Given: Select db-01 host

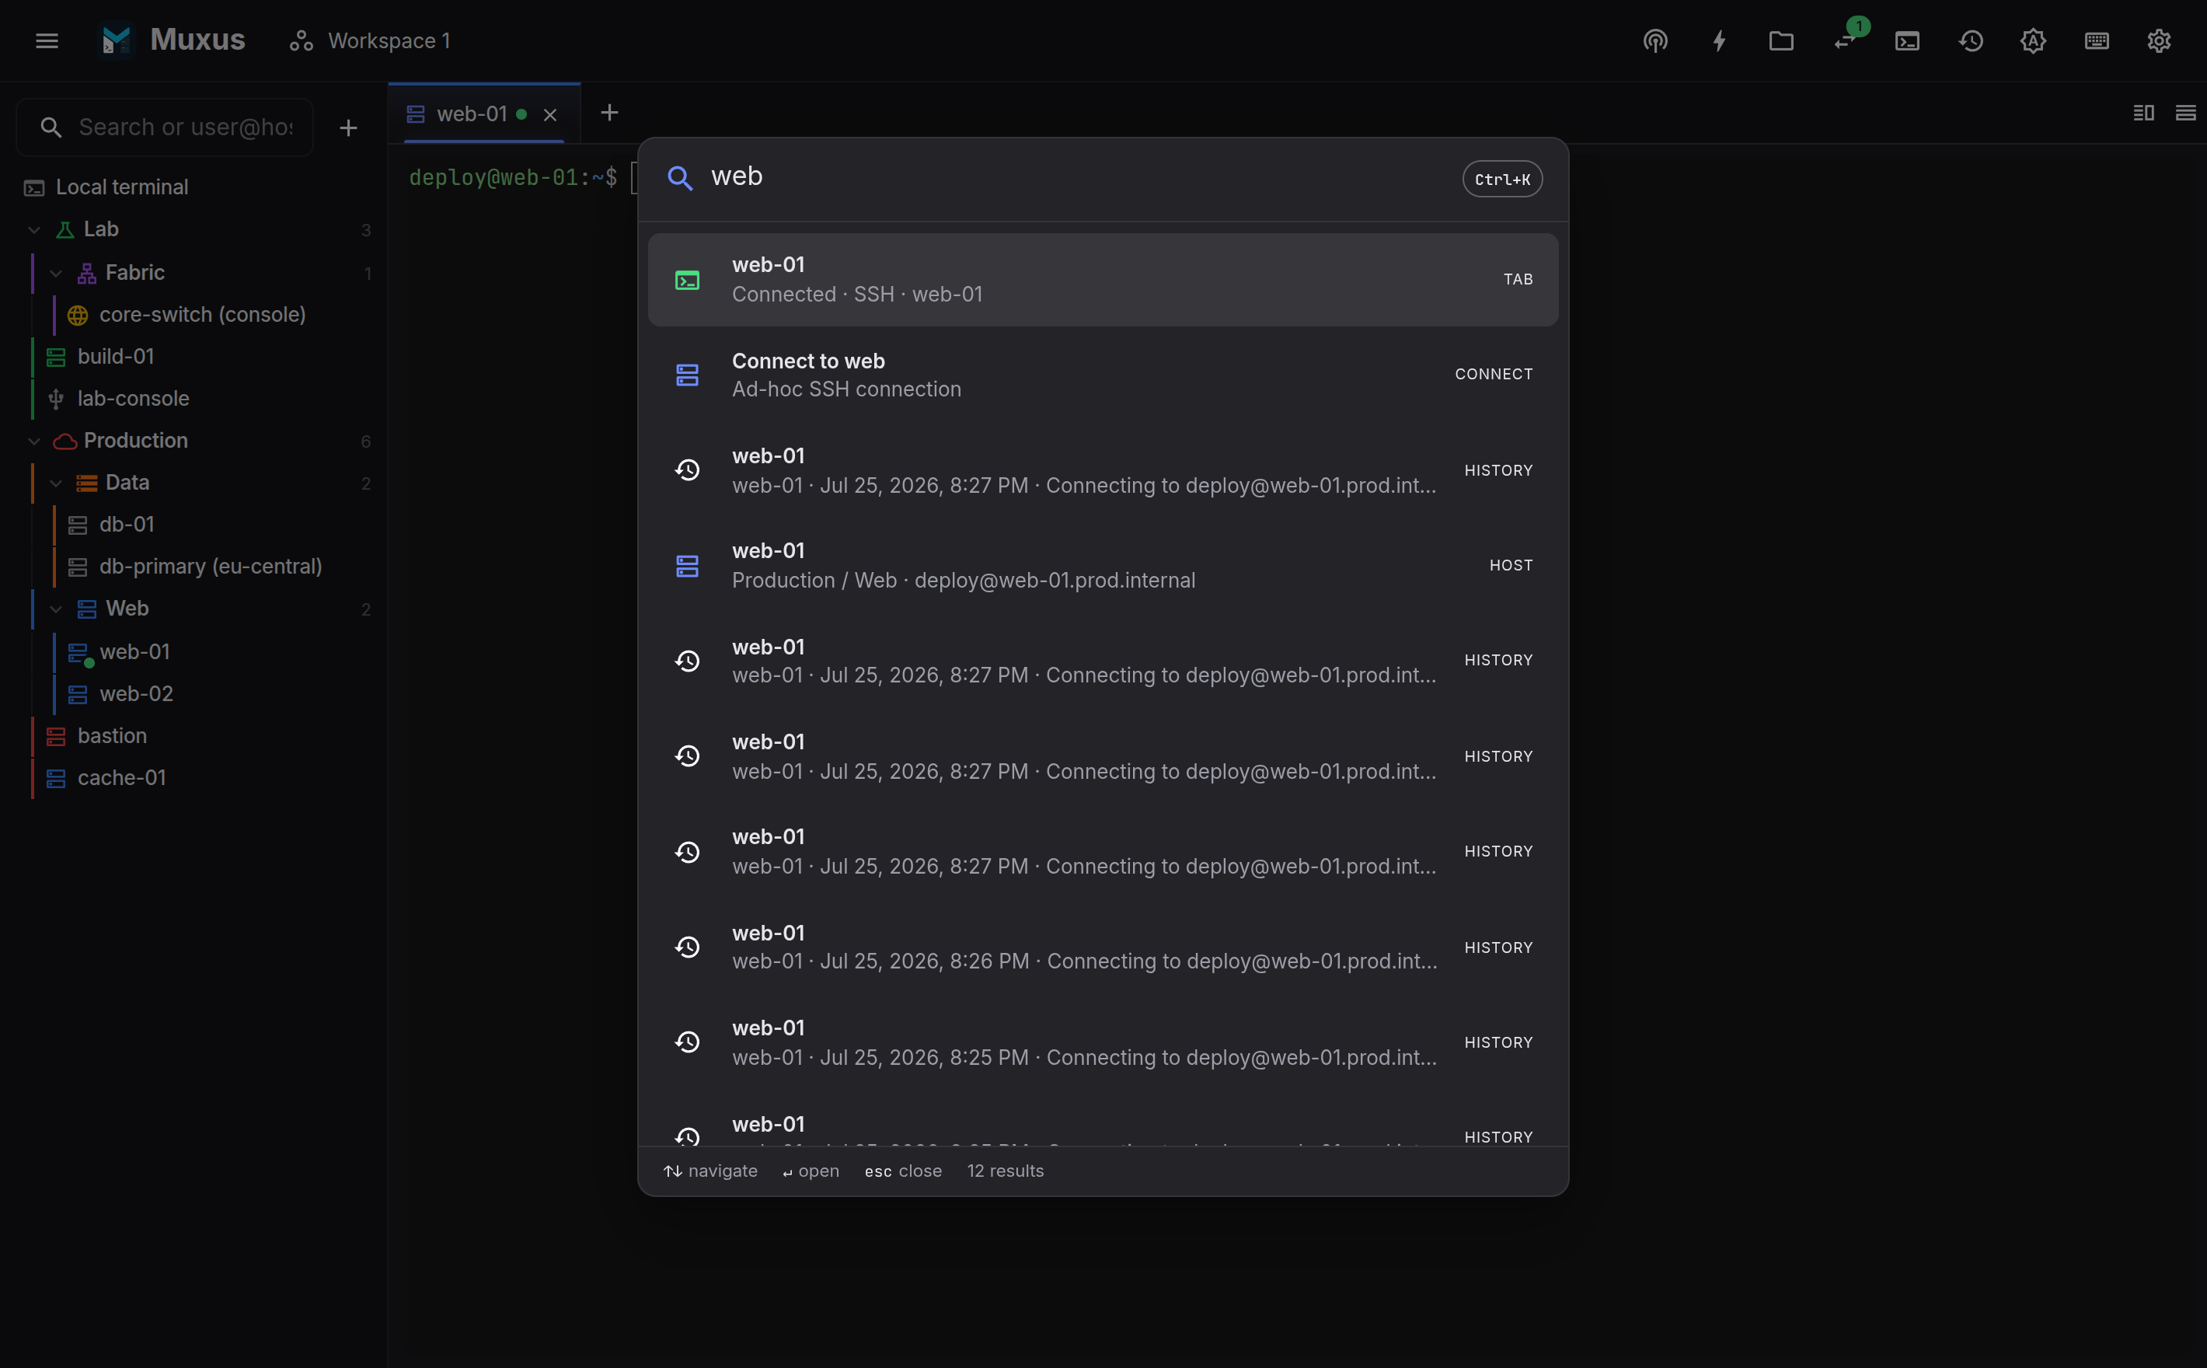Looking at the screenshot, I should click(x=127, y=525).
